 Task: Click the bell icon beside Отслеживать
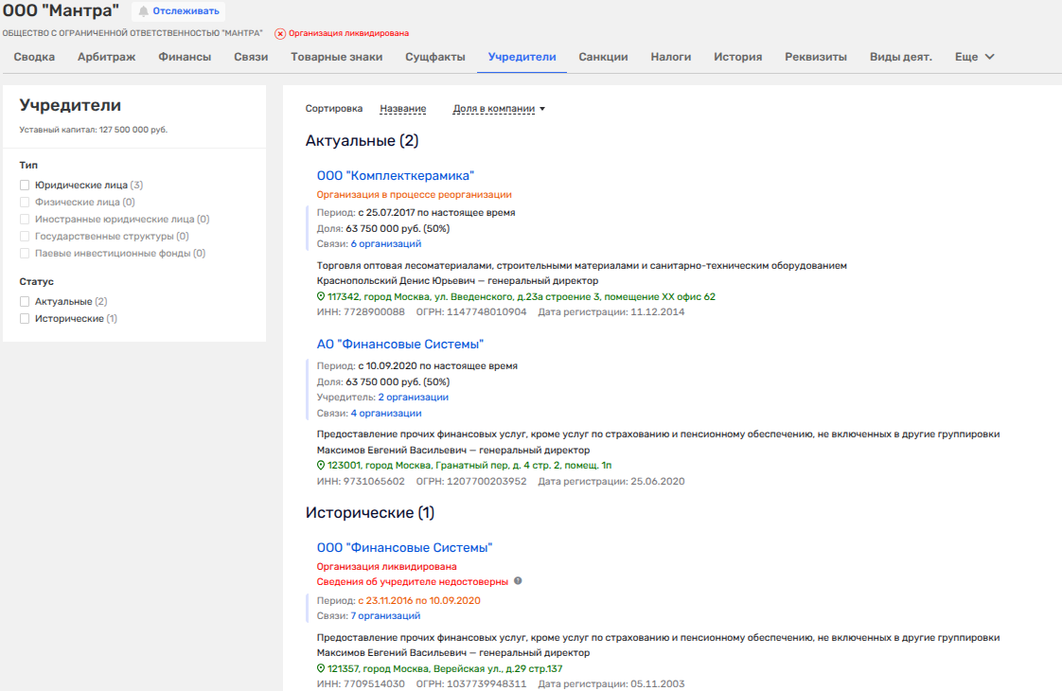coord(144,11)
